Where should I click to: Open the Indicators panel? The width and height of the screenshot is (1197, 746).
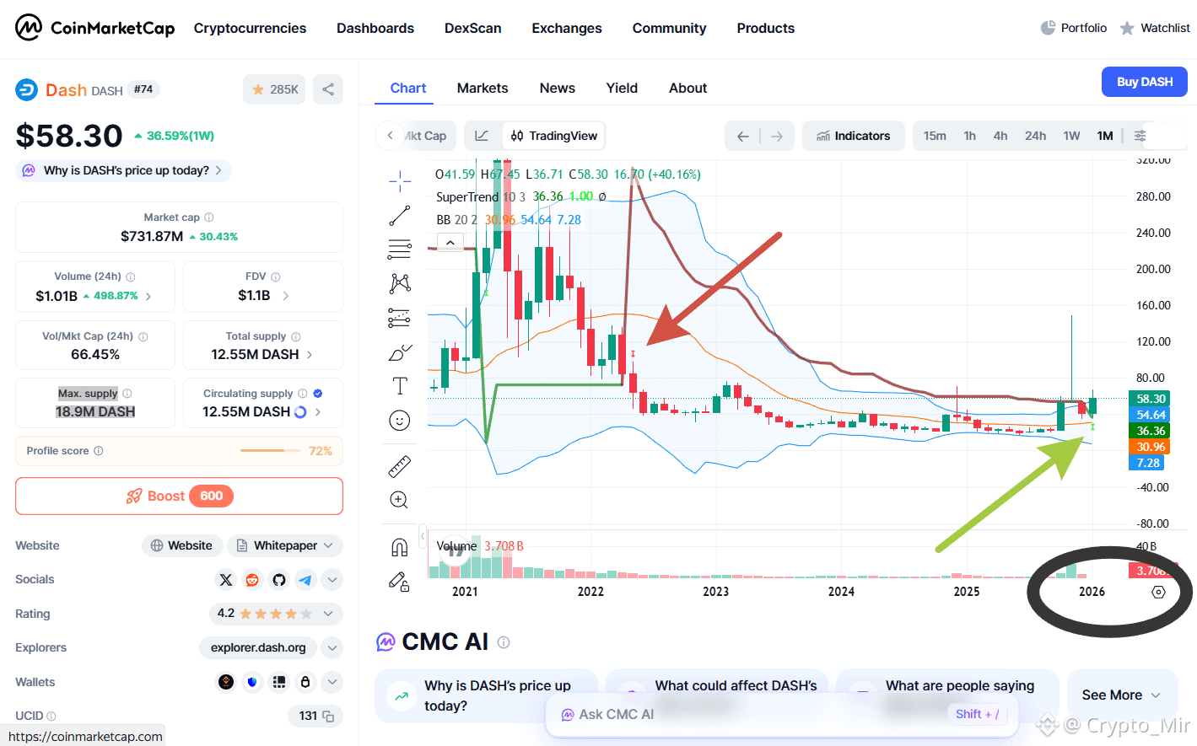853,136
